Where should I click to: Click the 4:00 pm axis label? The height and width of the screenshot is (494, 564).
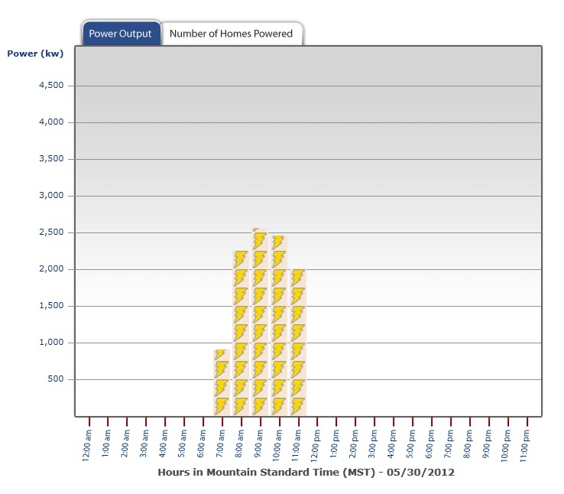[x=391, y=444]
